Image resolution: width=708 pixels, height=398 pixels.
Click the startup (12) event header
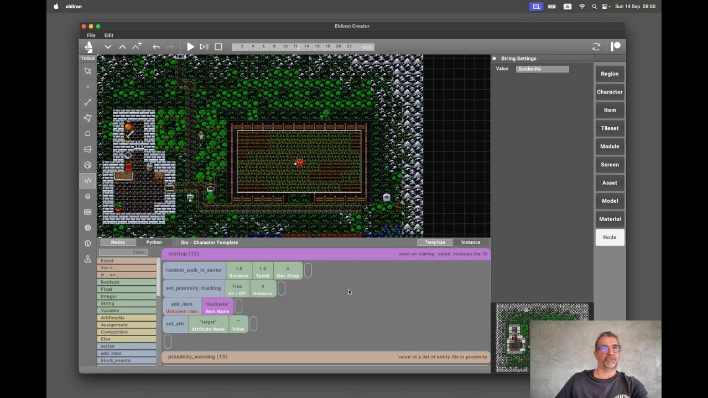click(x=326, y=254)
